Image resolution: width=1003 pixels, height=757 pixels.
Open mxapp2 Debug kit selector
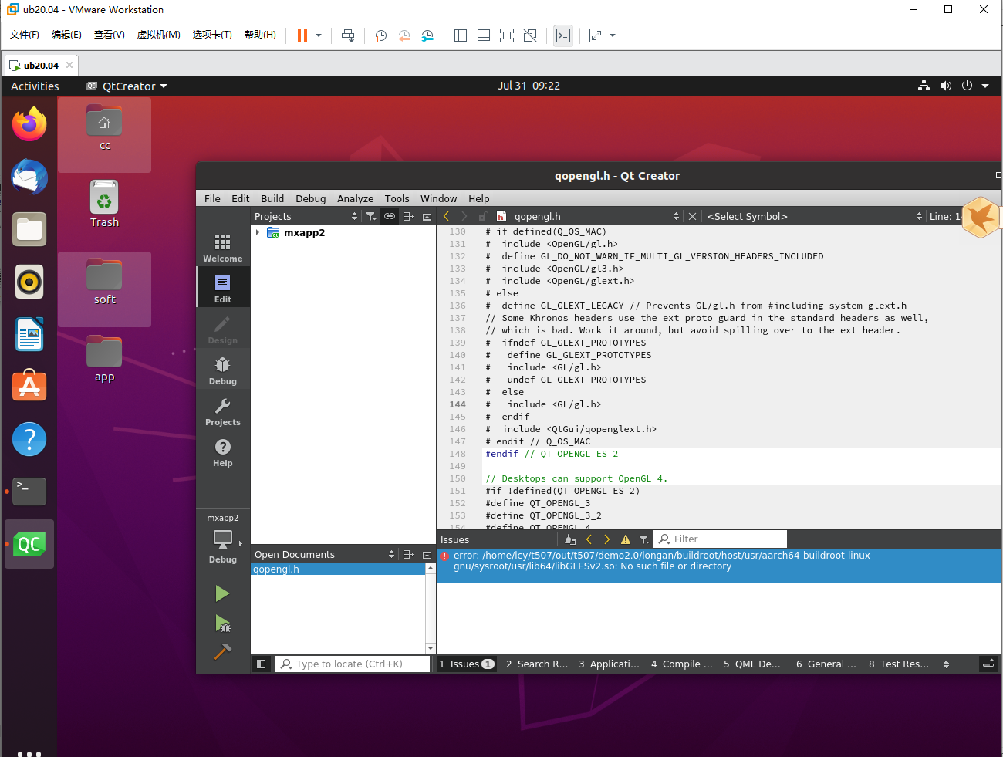coord(223,539)
